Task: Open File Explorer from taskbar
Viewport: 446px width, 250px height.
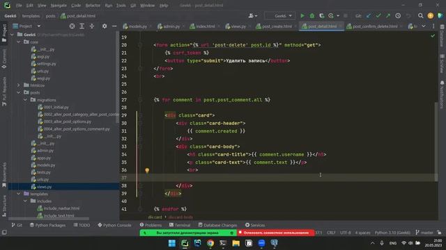Action: pyautogui.click(x=236, y=243)
